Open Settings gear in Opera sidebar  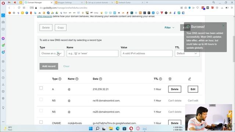point(3,98)
